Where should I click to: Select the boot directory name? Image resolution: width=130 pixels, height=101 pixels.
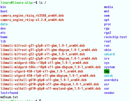coord(4,11)
